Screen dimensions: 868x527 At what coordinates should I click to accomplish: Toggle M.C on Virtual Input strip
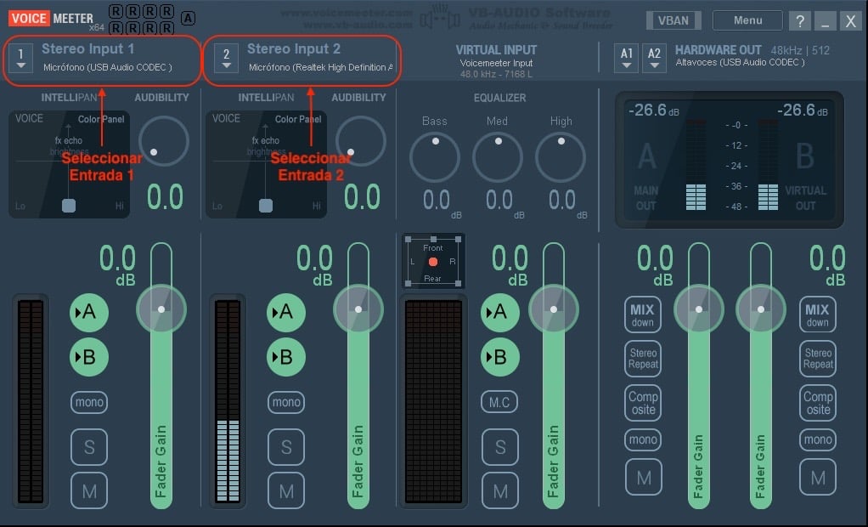pos(500,402)
